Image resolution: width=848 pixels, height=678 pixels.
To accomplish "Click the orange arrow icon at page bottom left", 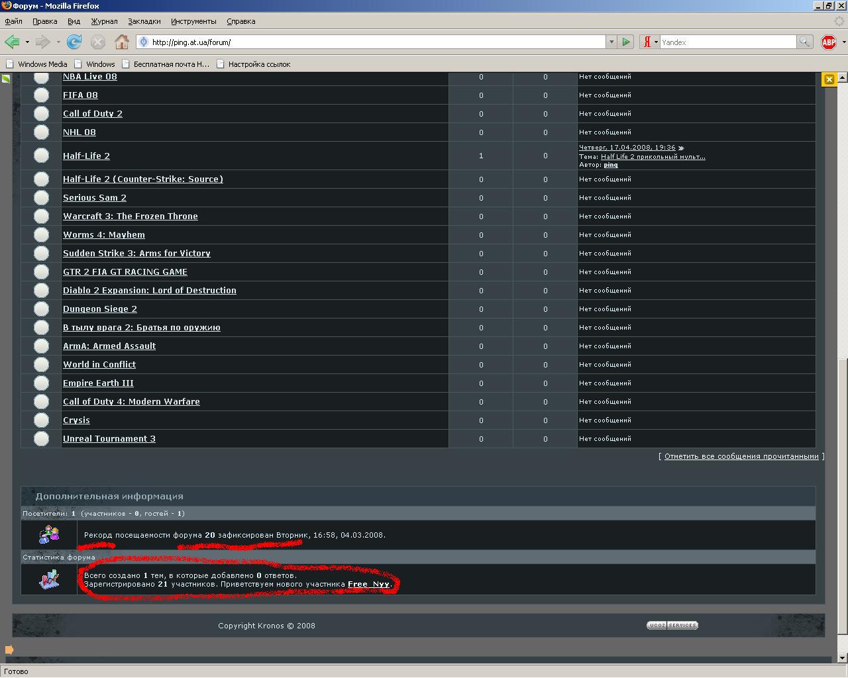I will pyautogui.click(x=9, y=650).
